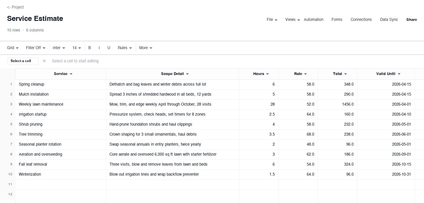Open the Hours column header arrow

pyautogui.click(x=268, y=74)
